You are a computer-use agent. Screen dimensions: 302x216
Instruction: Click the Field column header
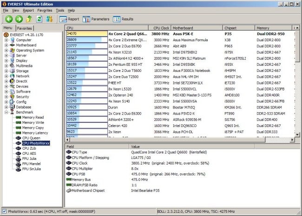[x=97, y=146]
